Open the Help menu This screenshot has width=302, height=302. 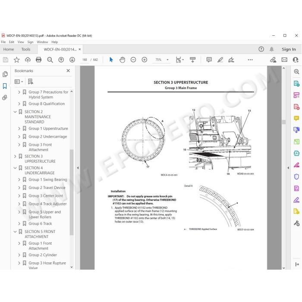55,42
